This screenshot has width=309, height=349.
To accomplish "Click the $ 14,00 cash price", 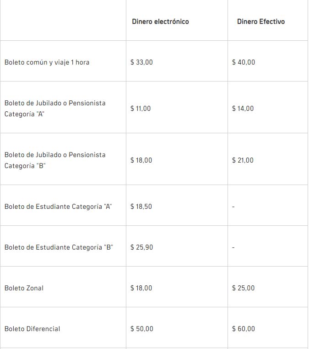I will pos(243,109).
